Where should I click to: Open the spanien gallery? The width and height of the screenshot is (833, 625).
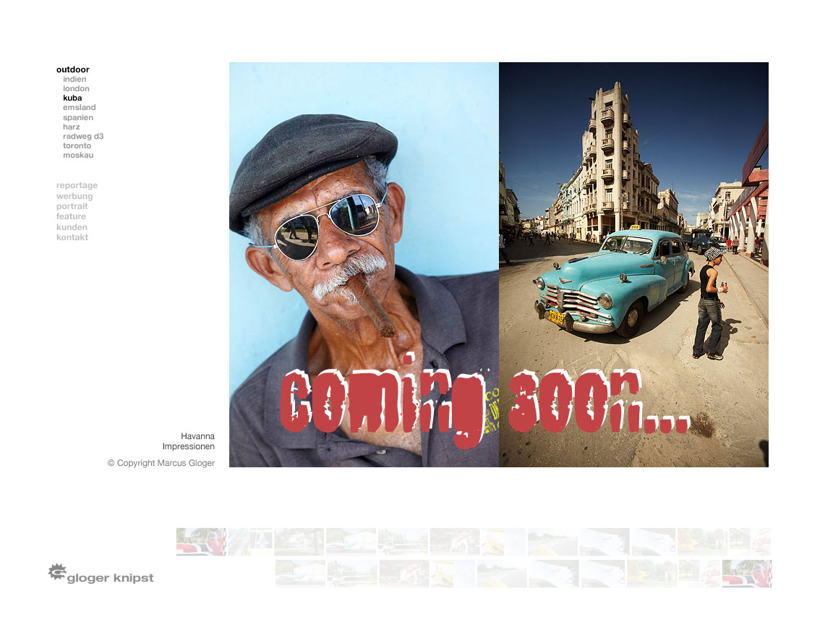(78, 117)
